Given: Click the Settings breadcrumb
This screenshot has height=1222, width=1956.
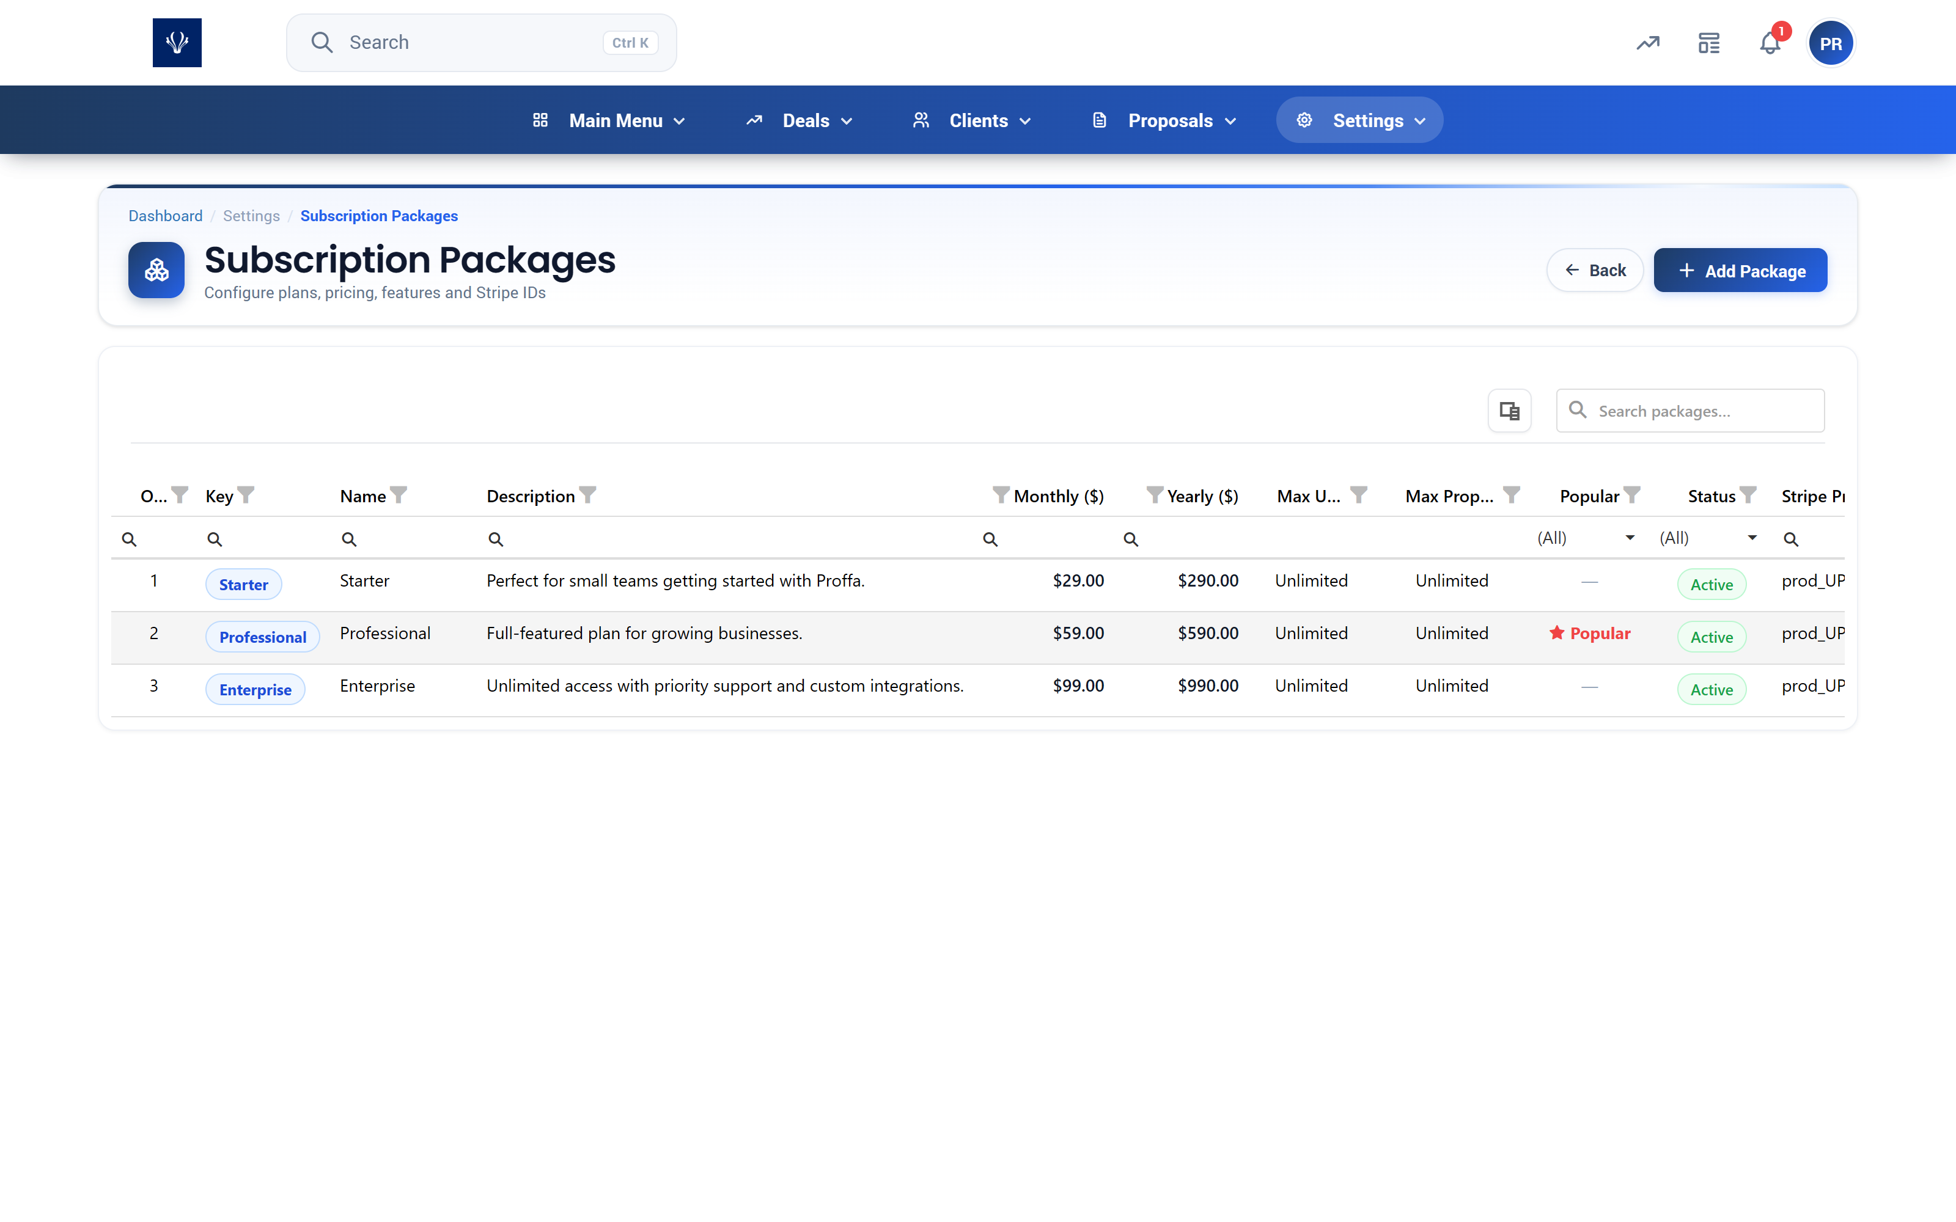Looking at the screenshot, I should tap(251, 216).
